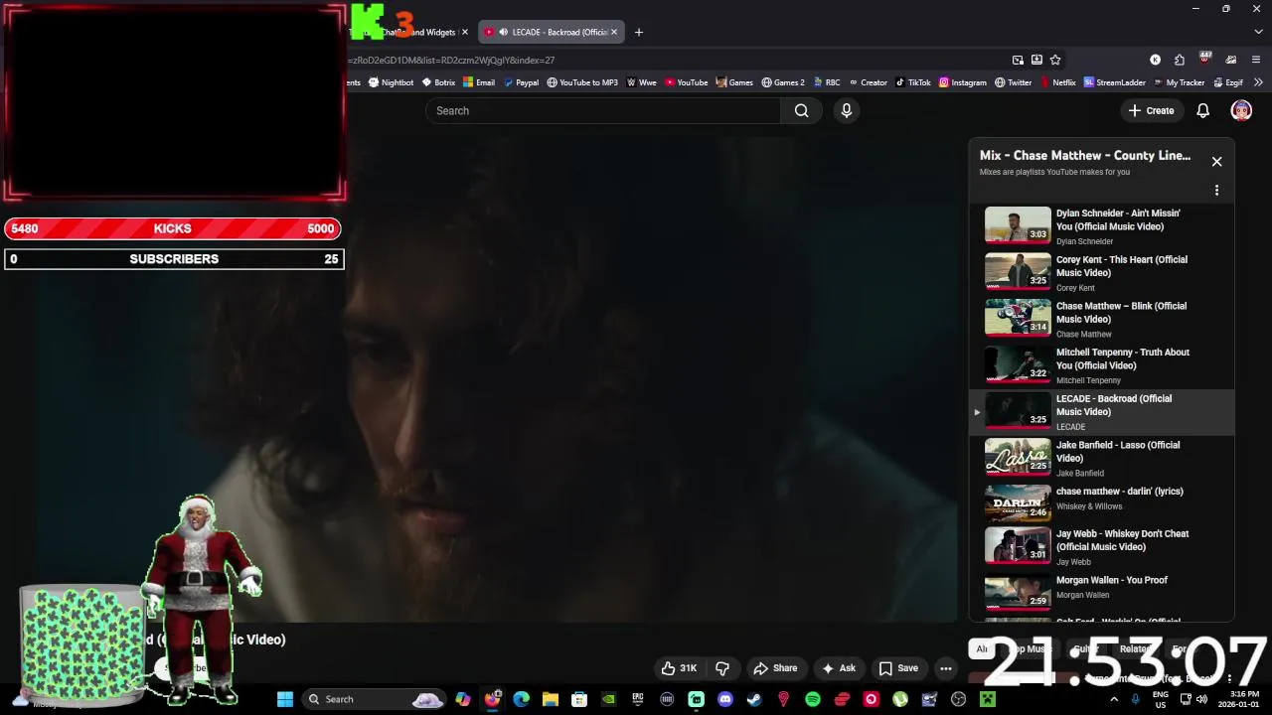This screenshot has width=1272, height=715.
Task: Like the video with 31K likes
Action: pyautogui.click(x=680, y=668)
